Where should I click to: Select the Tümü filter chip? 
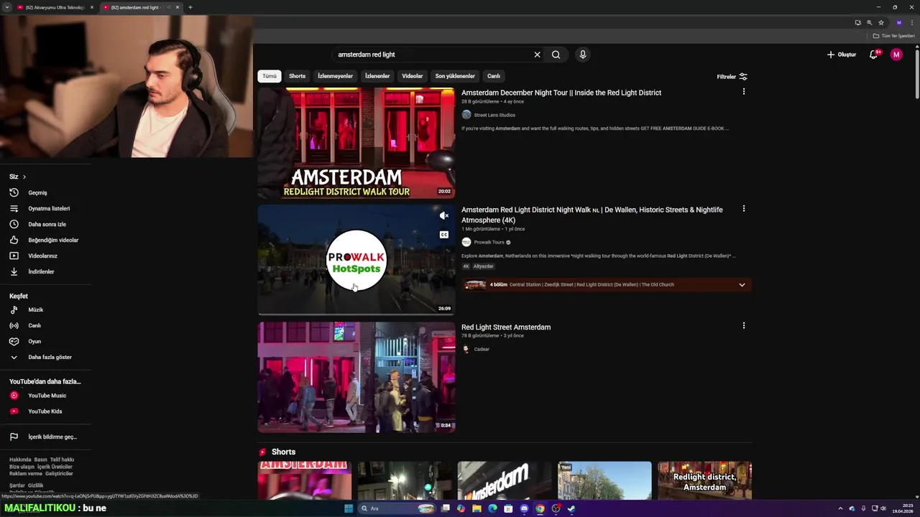tap(270, 76)
